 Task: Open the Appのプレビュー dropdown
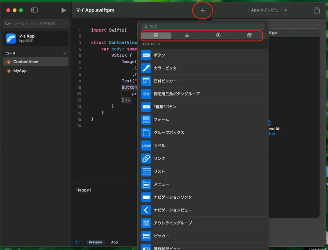269,10
